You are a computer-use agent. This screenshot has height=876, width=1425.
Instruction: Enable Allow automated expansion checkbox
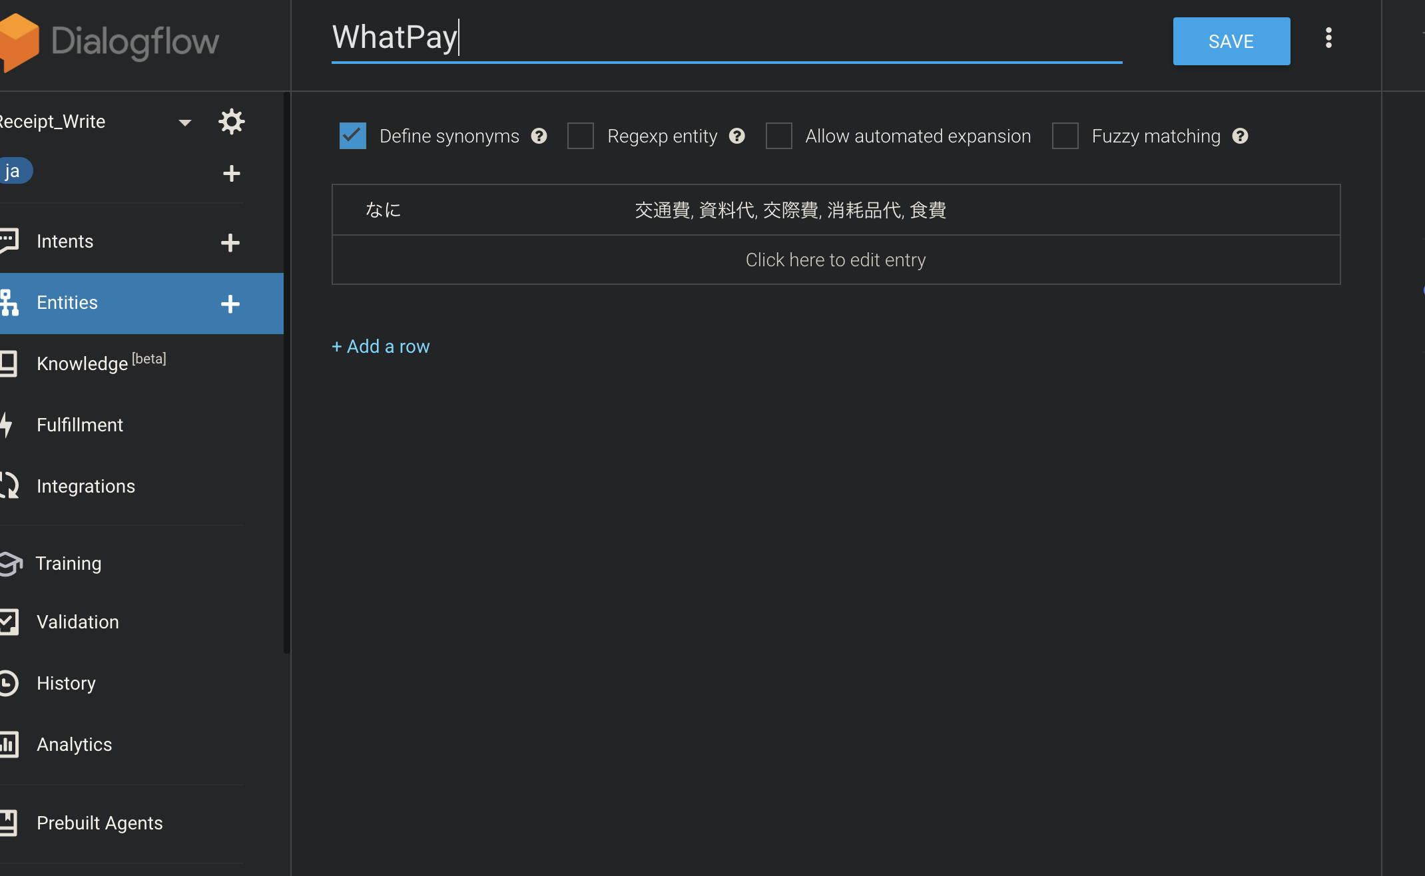pyautogui.click(x=778, y=136)
